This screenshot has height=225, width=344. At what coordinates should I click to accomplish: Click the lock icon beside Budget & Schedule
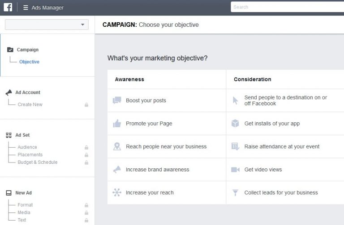[86, 162]
